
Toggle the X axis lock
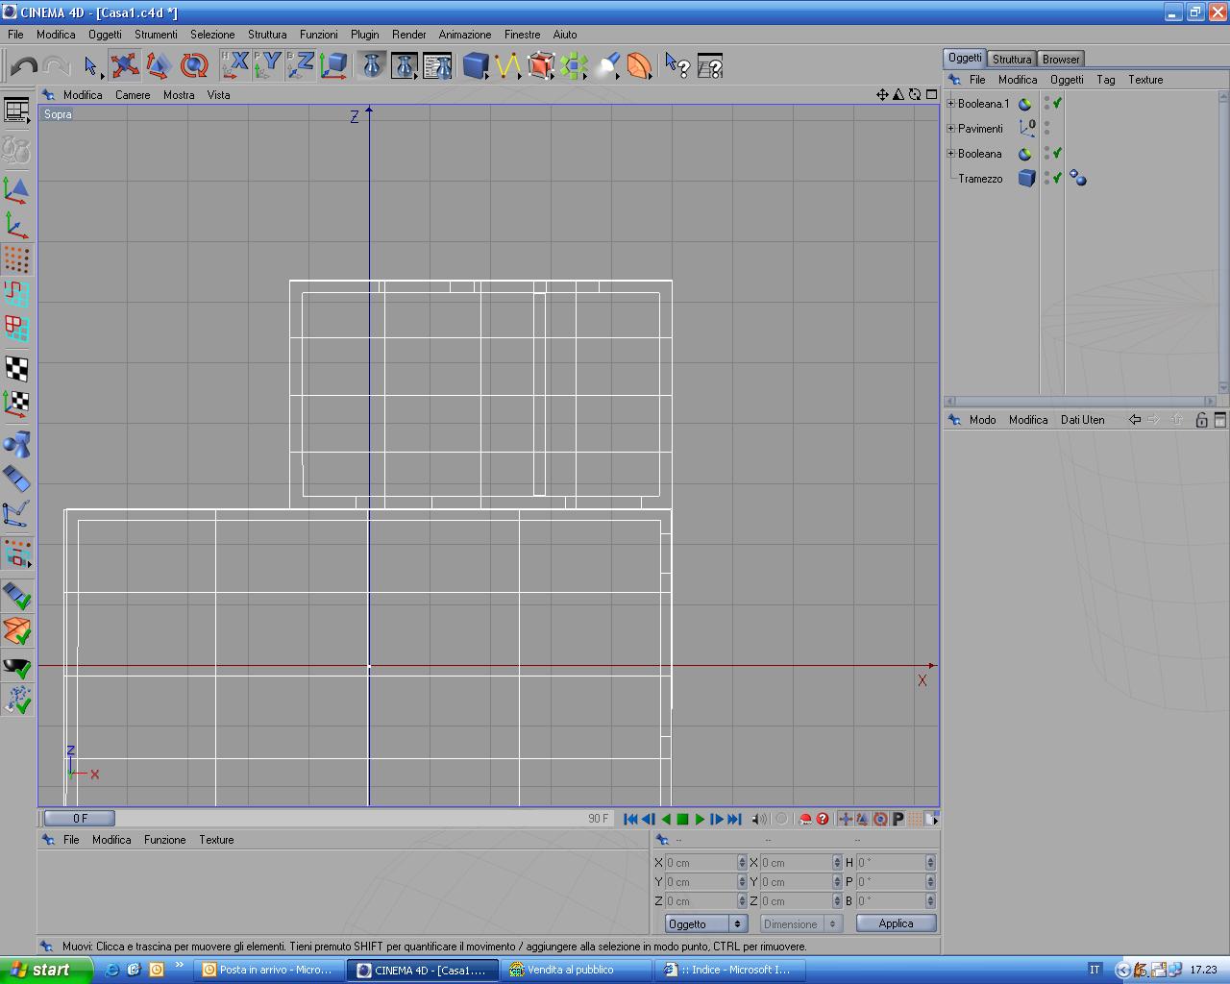coord(235,65)
